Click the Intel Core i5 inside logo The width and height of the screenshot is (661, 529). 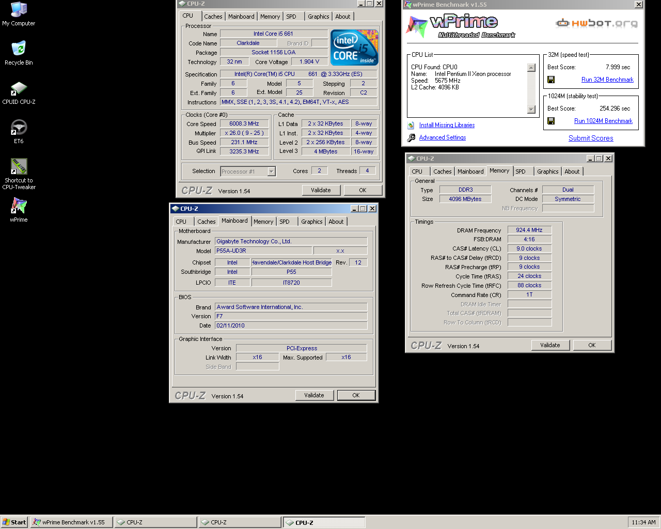354,48
